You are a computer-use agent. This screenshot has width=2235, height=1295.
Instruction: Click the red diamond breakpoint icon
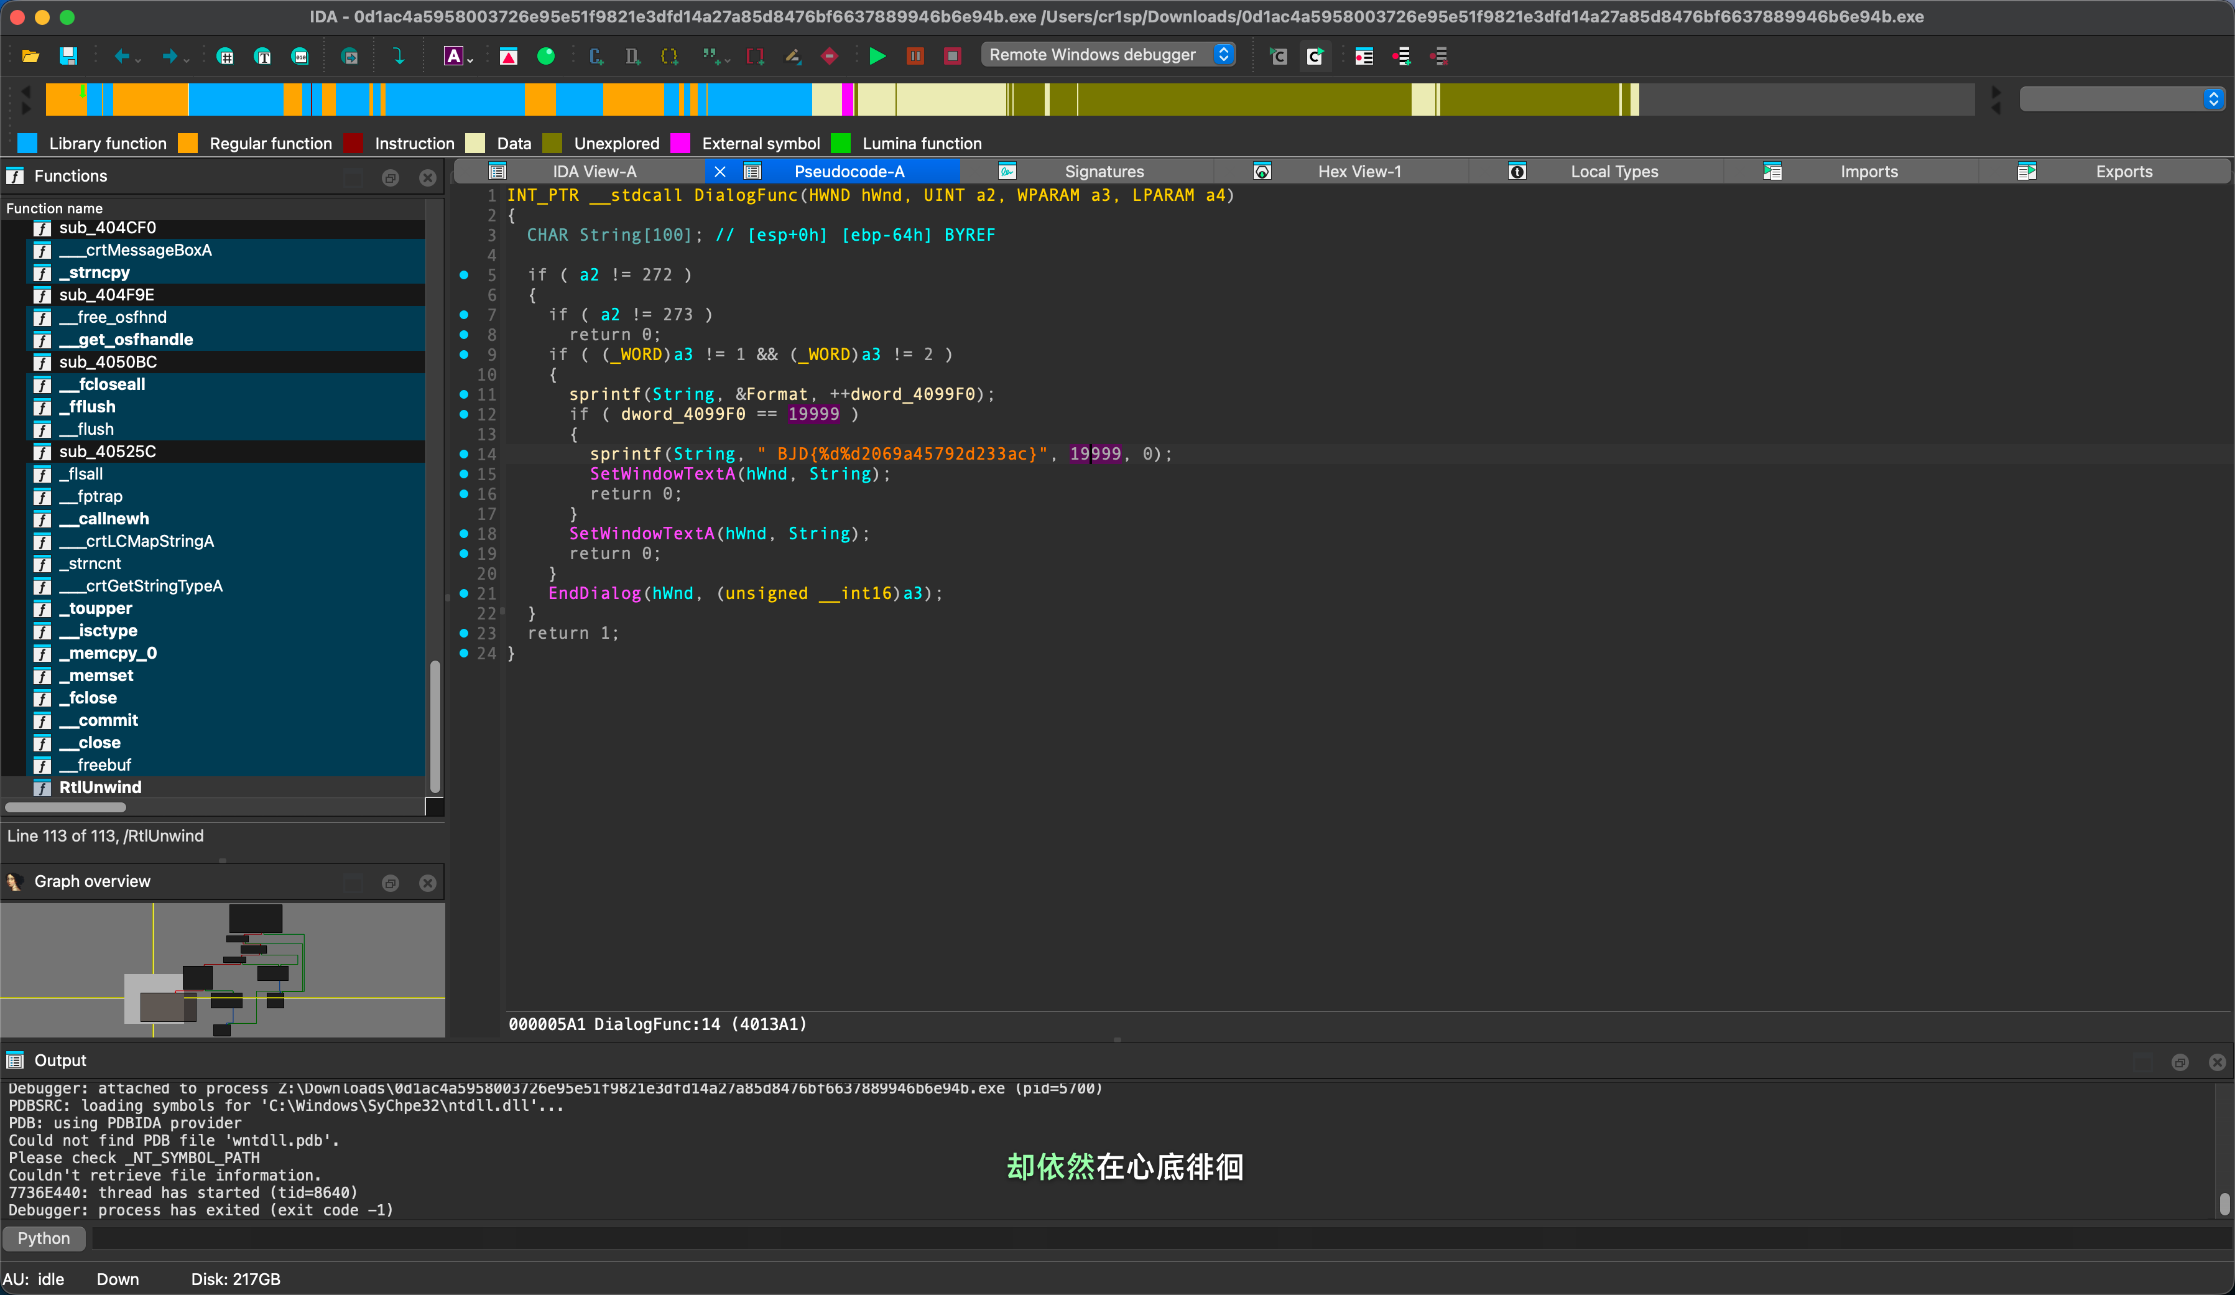tap(829, 56)
